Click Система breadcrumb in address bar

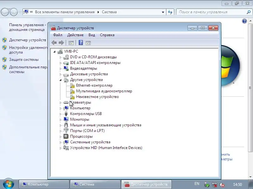click(x=109, y=12)
